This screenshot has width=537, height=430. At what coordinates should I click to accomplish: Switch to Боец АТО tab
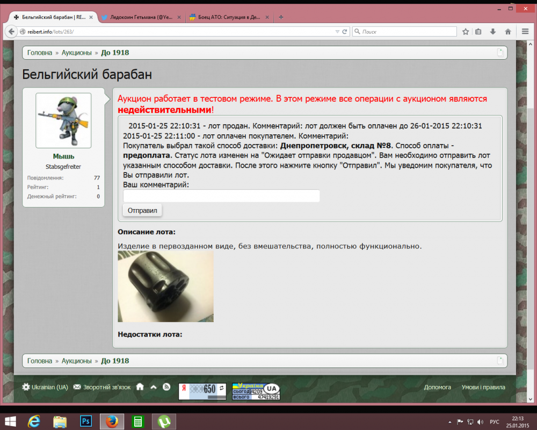229,17
